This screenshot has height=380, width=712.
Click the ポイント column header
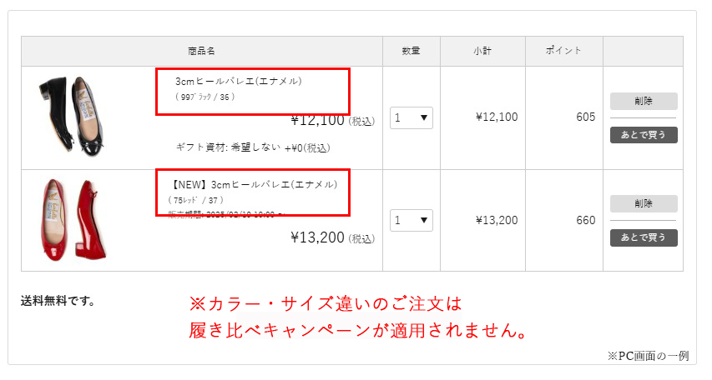point(563,52)
